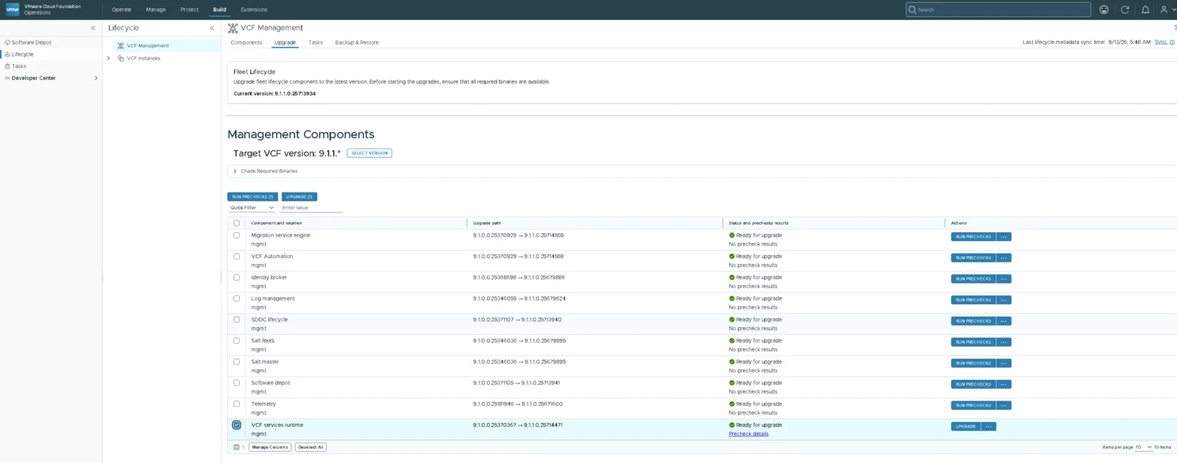Open the Extensions menu
This screenshot has height=463, width=1177.
(254, 10)
